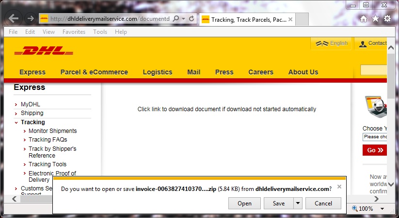Click the search magnifier in address bar
399x218 pixels.
176,18
